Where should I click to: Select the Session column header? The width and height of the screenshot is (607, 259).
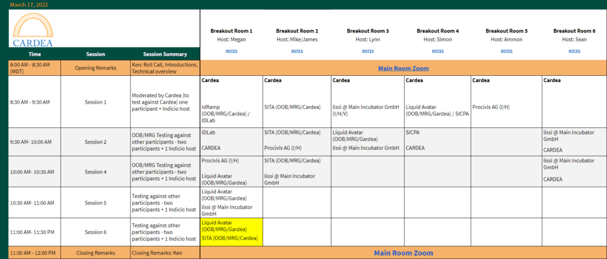[95, 54]
